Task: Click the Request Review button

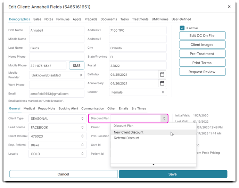Action: [x=202, y=72]
